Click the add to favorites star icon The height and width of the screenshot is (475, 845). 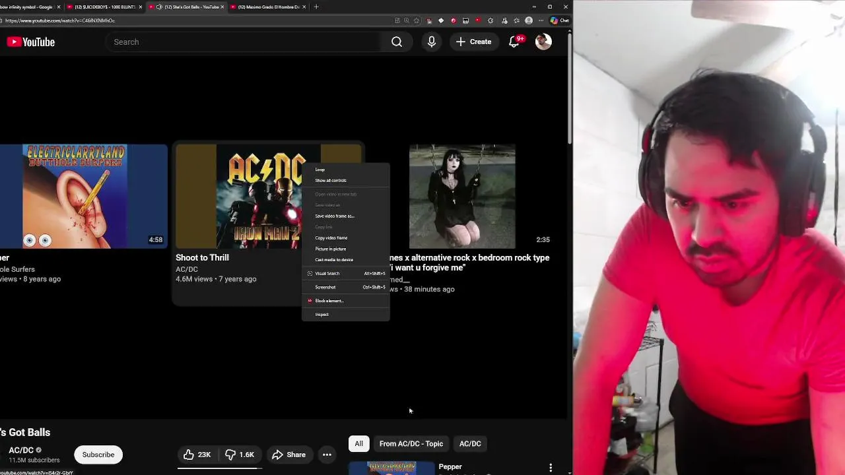[416, 20]
